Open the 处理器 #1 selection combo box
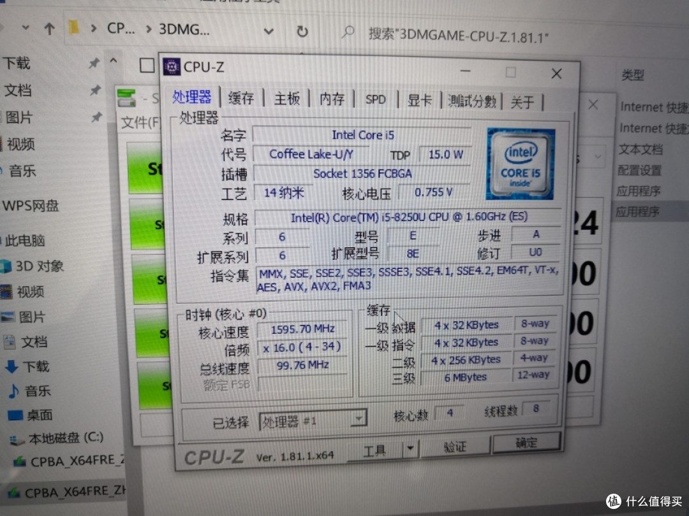Viewport: 689px width, 516px height. (313, 421)
